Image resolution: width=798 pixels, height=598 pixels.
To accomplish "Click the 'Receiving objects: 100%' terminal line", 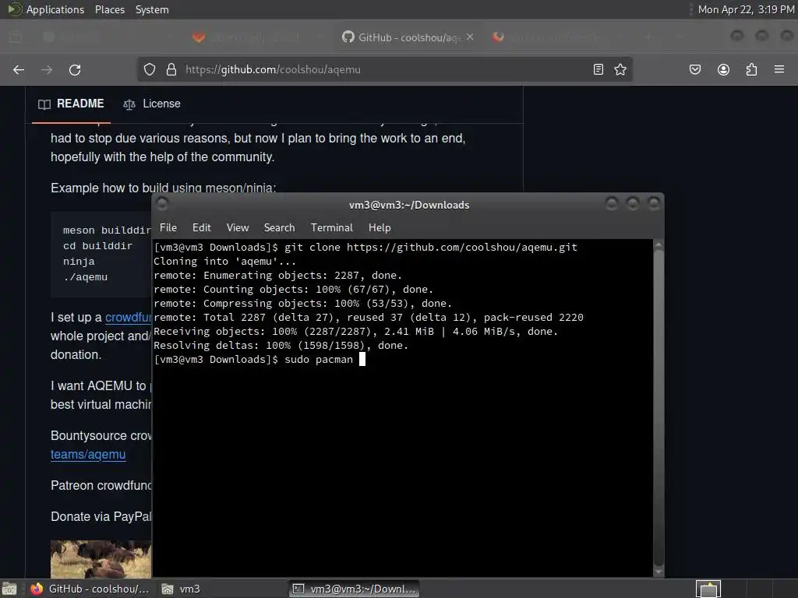I will (x=355, y=332).
